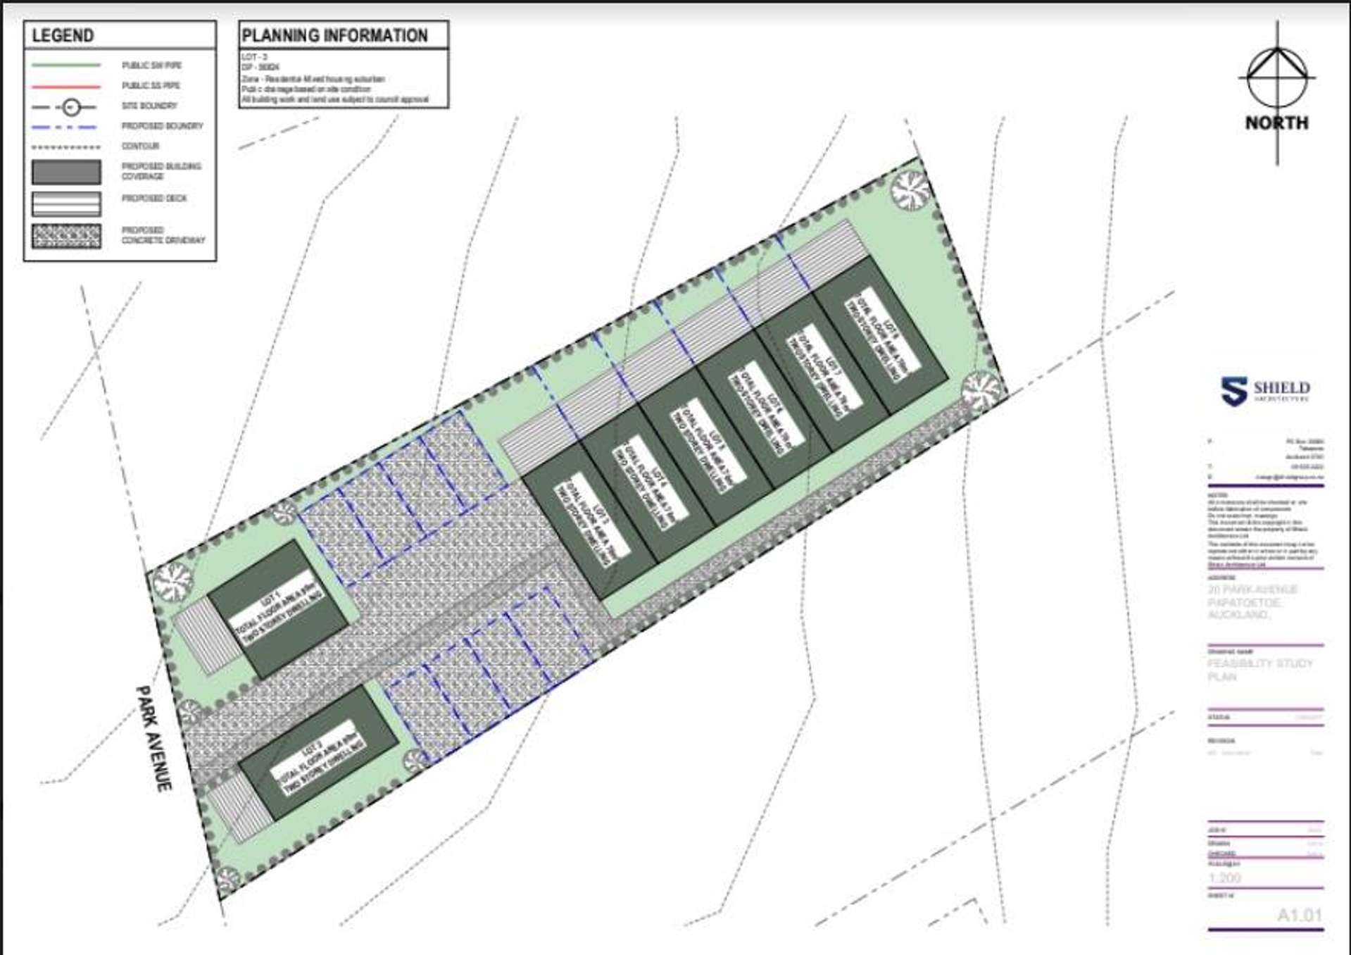1351x955 pixels.
Task: Click the 1:200 scale value
Action: (1225, 878)
